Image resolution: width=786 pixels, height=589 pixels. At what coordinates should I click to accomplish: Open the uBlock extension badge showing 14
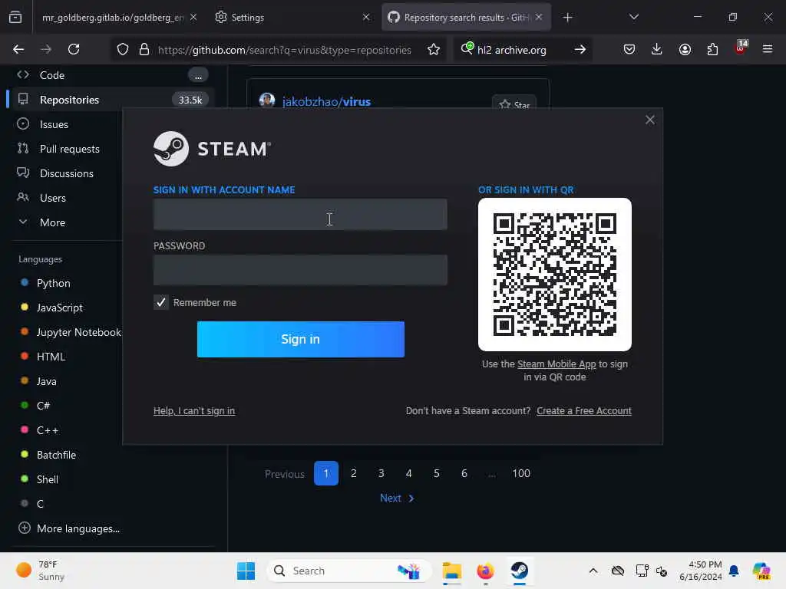coord(741,48)
